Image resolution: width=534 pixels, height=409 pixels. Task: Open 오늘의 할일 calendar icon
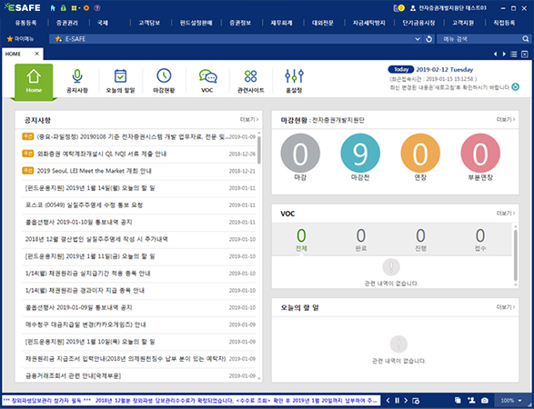click(x=121, y=75)
